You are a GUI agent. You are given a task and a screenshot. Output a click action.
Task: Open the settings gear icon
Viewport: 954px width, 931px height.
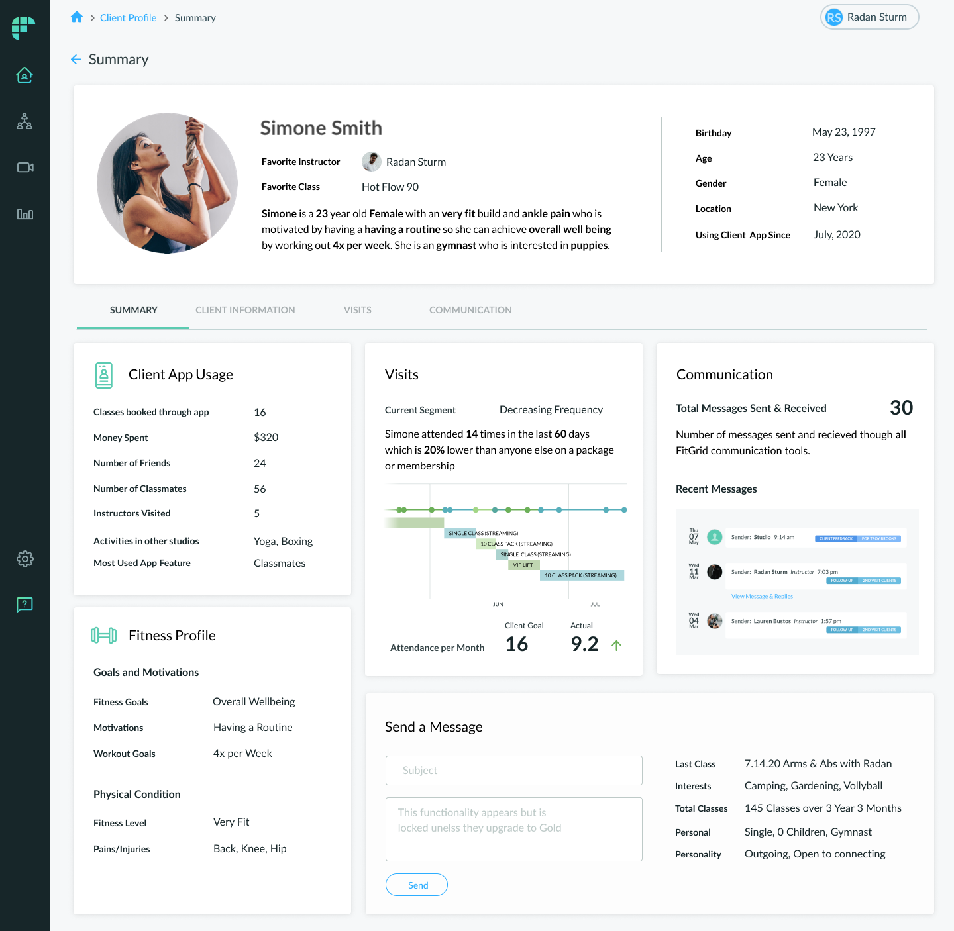pos(25,559)
